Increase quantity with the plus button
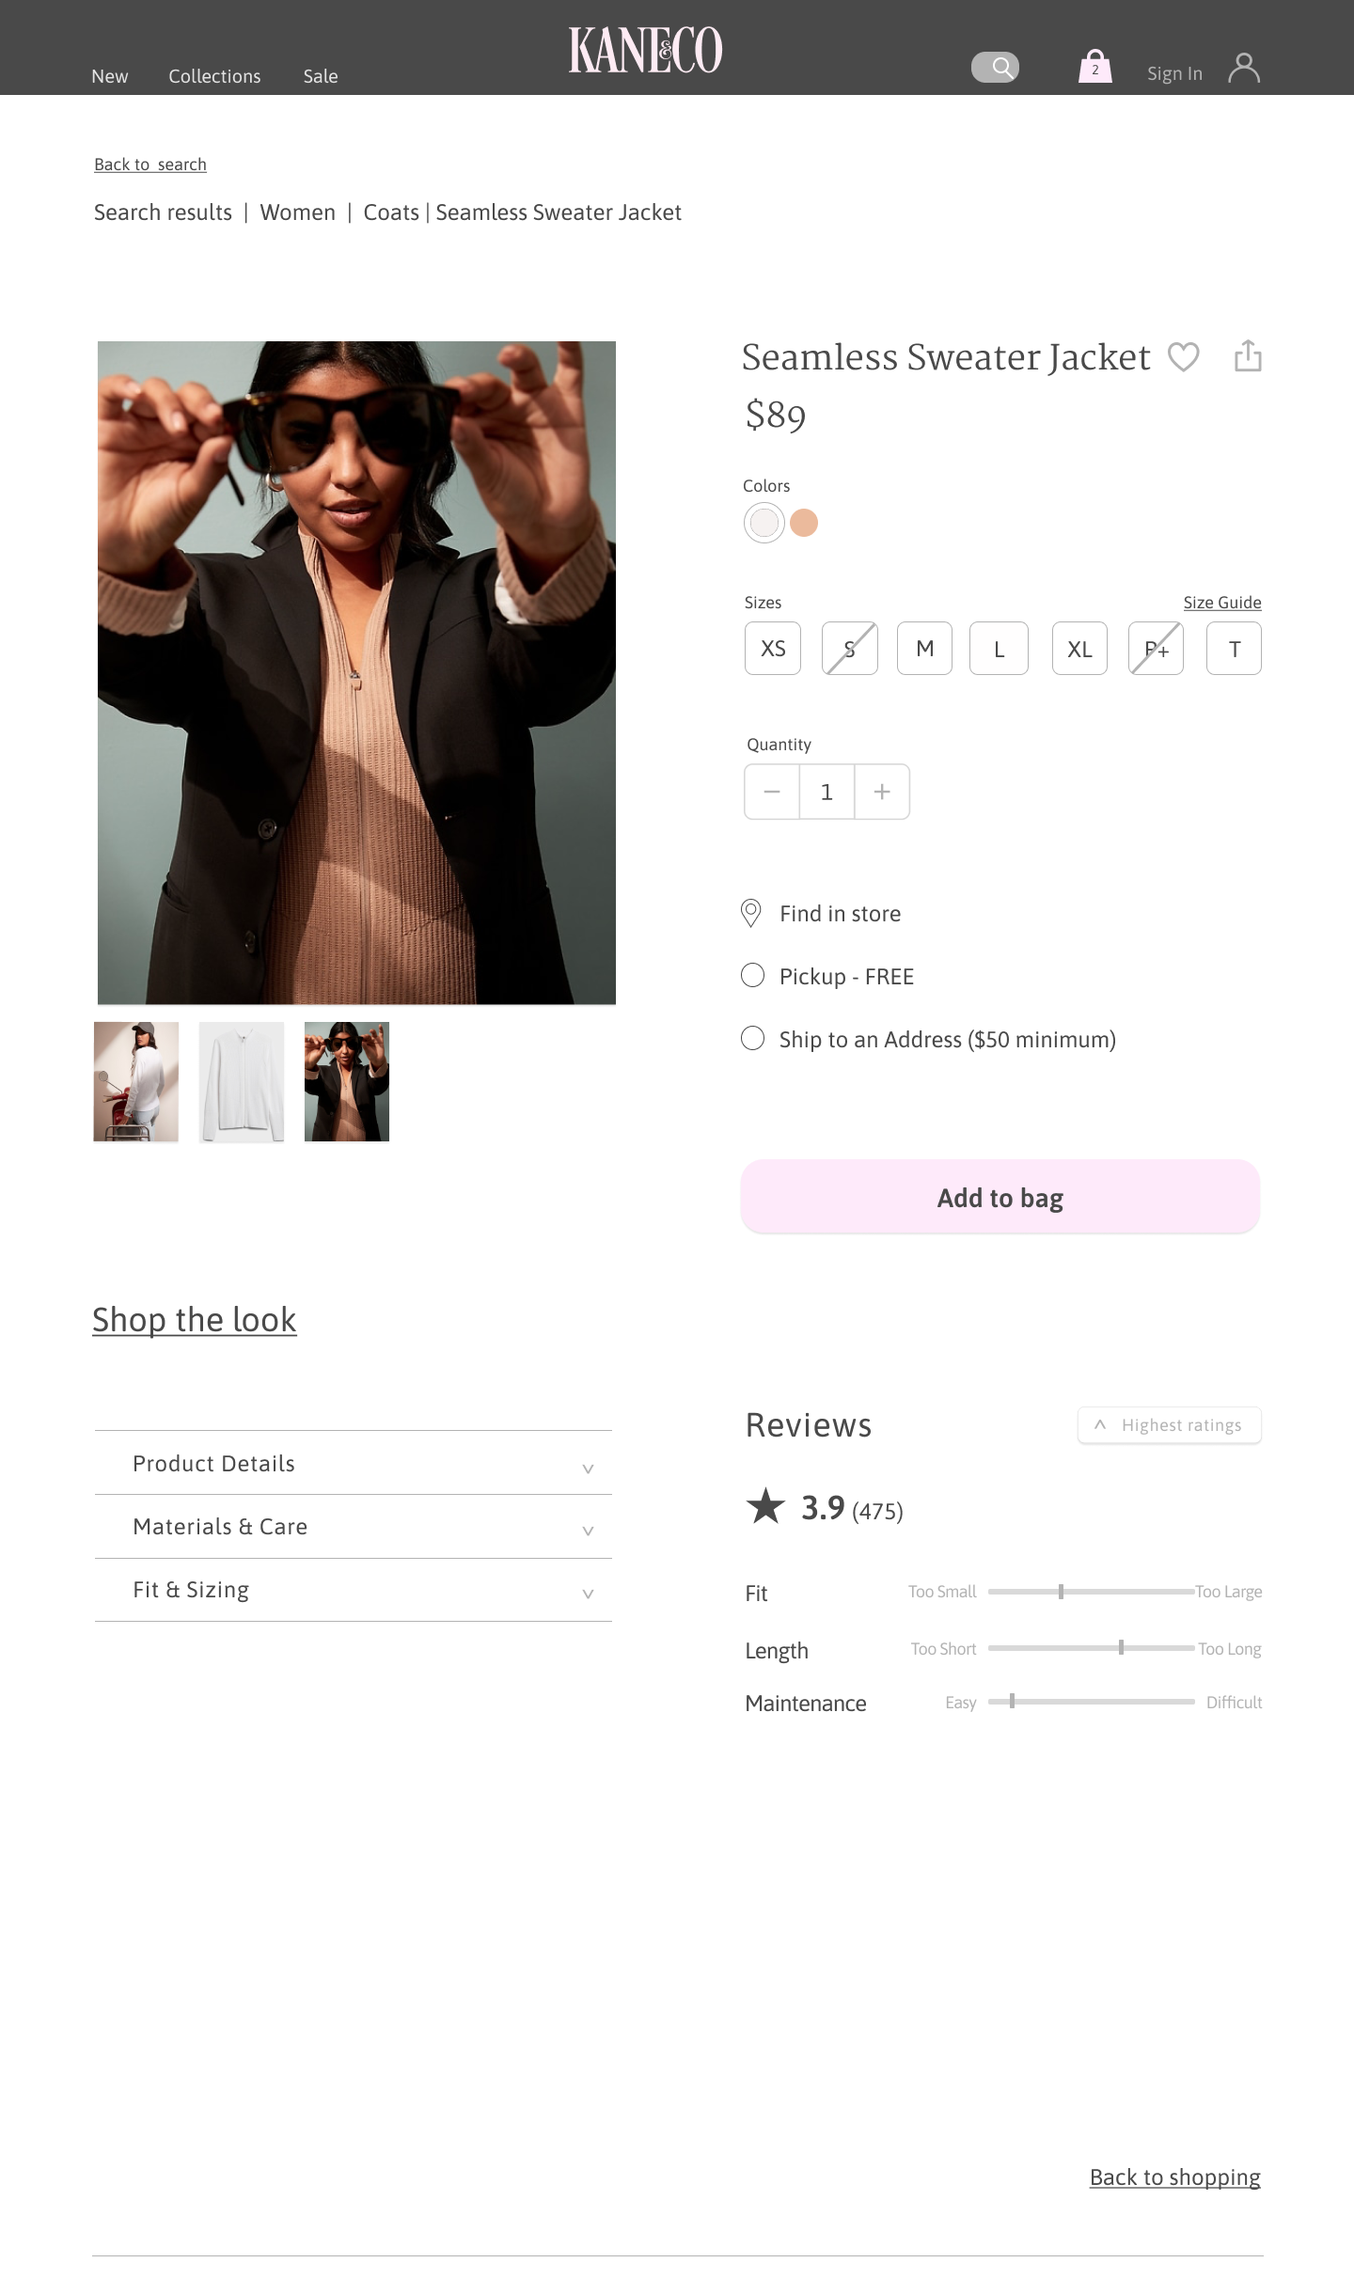Viewport: 1354px width, 2294px height. pos(882,792)
